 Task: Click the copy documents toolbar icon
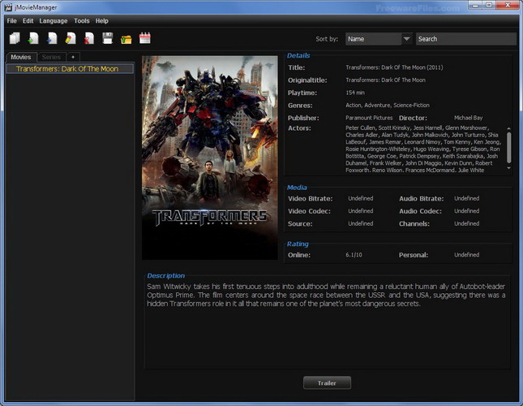(x=14, y=38)
